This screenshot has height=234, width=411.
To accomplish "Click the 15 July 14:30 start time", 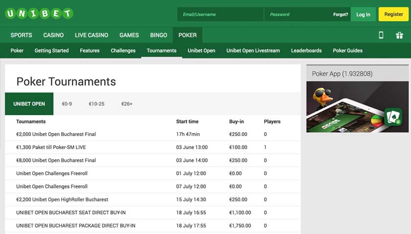I will pyautogui.click(x=191, y=199).
